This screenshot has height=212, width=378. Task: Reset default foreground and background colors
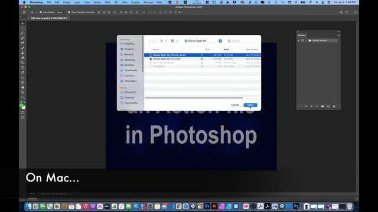tap(21, 102)
